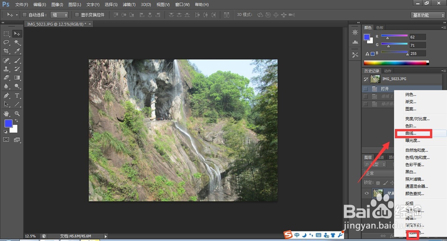This screenshot has width=447, height=241.
Task: Select the Pen tool
Action: [x=6, y=96]
